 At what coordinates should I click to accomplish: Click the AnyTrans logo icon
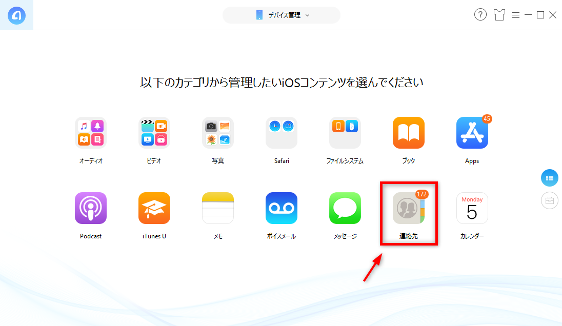coord(16,15)
